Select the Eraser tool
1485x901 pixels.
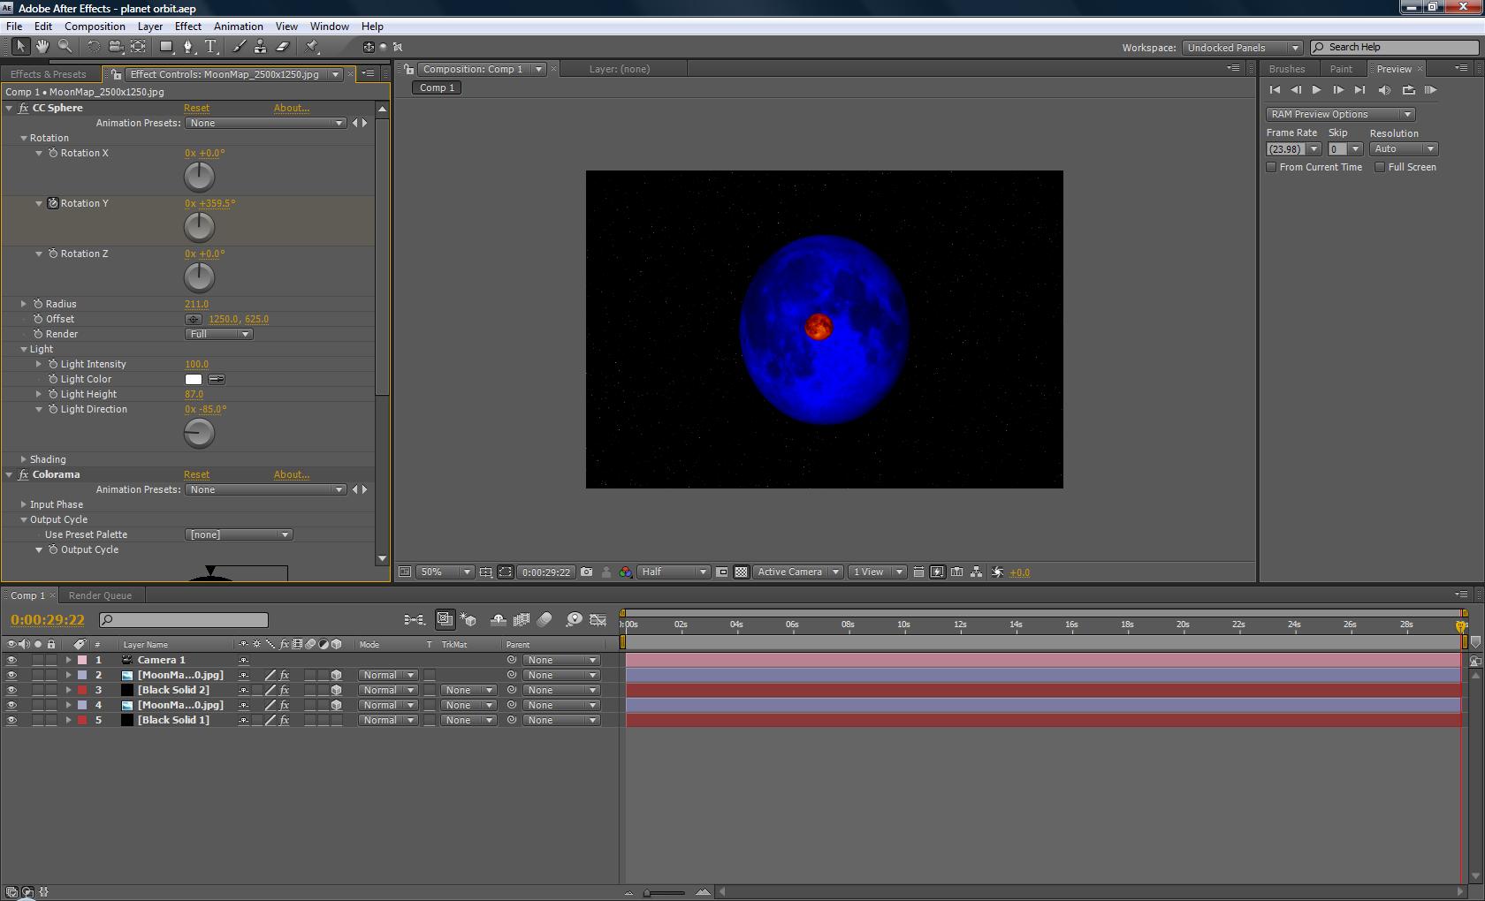[283, 47]
